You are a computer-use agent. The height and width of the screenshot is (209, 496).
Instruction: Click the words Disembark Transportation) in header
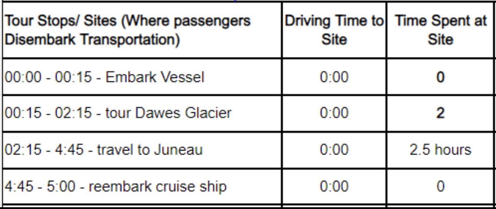[93, 40]
